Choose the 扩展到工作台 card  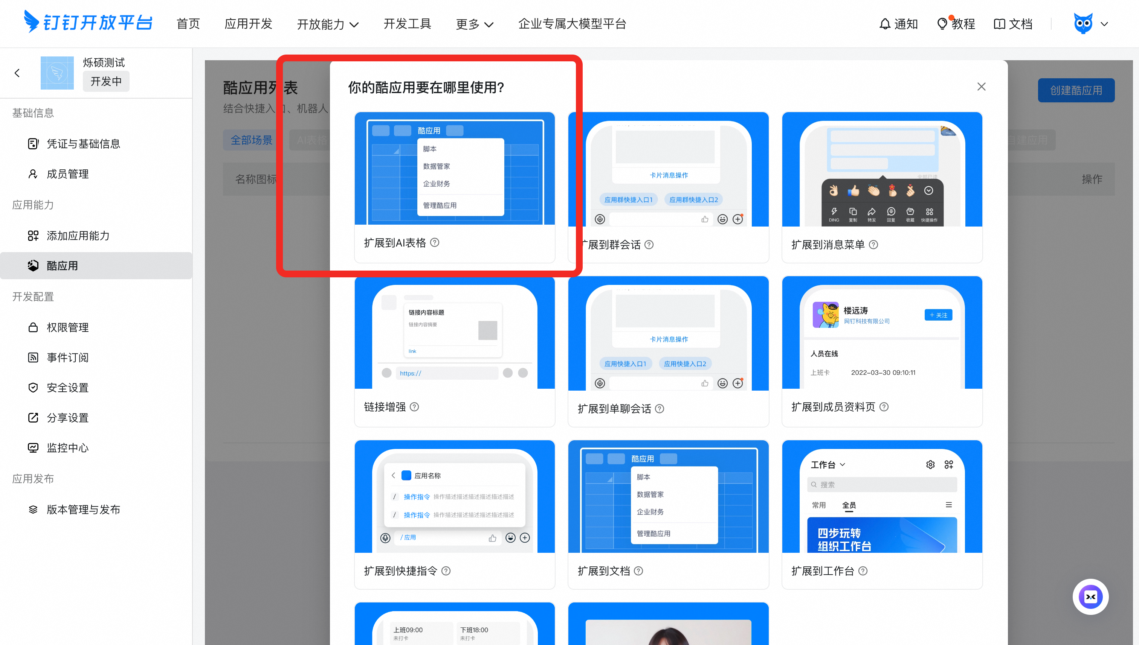(x=882, y=514)
